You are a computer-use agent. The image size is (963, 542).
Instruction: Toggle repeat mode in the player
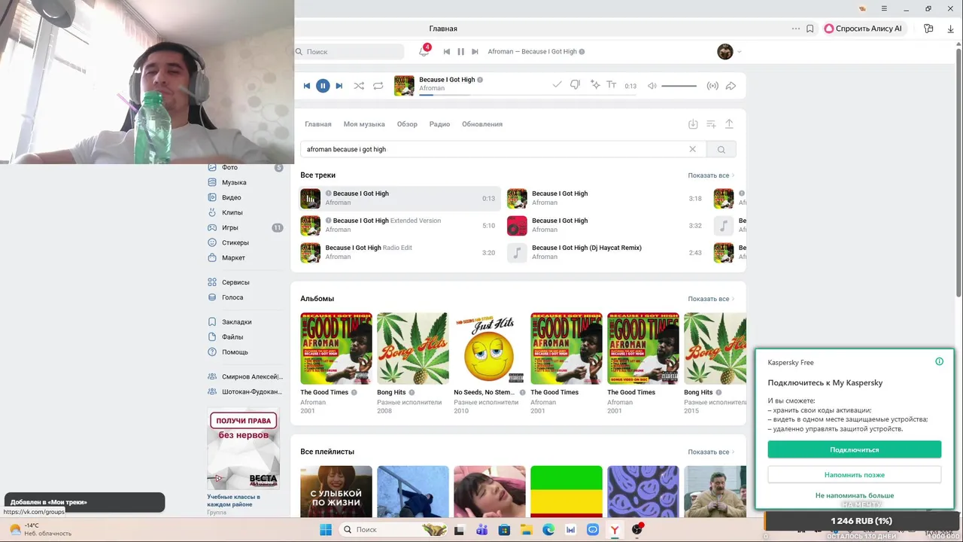click(x=378, y=86)
